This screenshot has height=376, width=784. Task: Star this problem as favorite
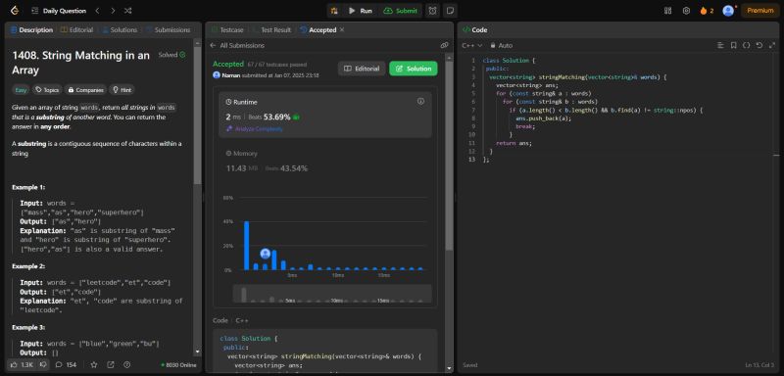point(94,365)
